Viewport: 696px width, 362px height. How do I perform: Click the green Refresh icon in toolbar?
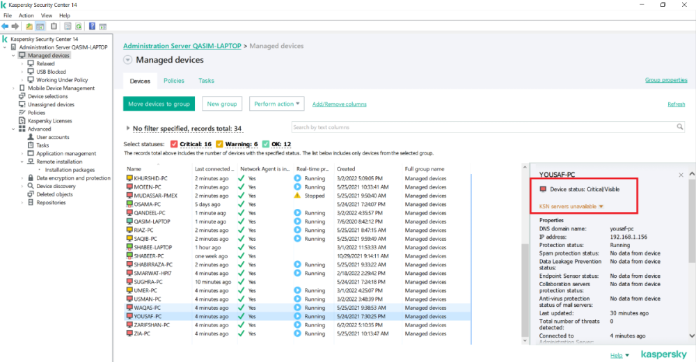79,26
